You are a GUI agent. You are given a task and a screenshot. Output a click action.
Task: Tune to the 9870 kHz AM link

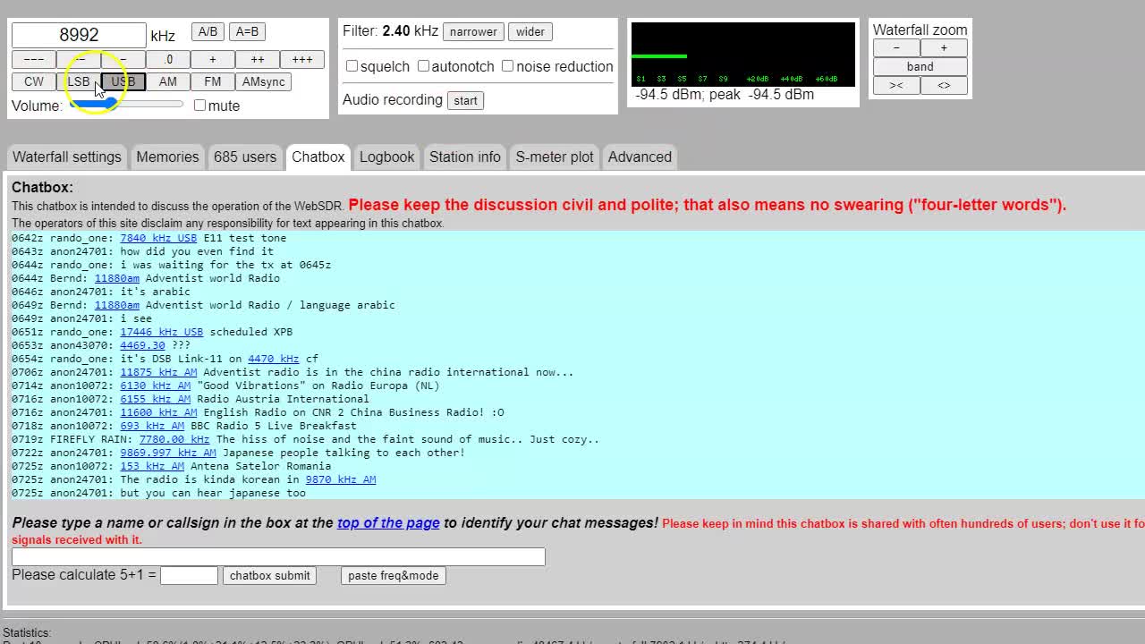click(341, 479)
